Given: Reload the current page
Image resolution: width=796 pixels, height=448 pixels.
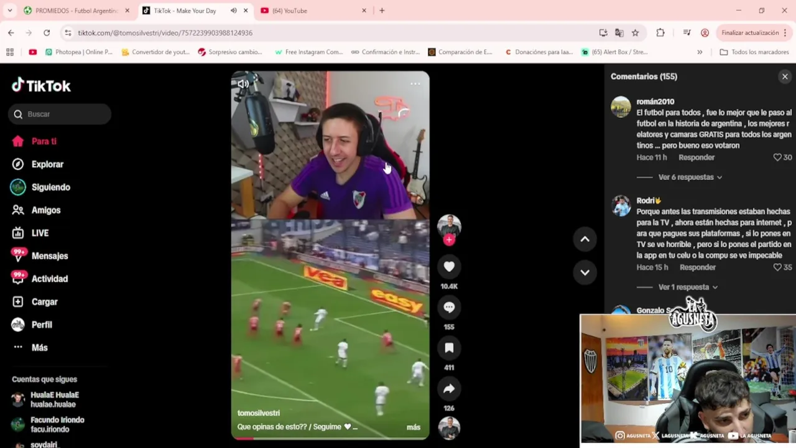Looking at the screenshot, I should coord(47,33).
